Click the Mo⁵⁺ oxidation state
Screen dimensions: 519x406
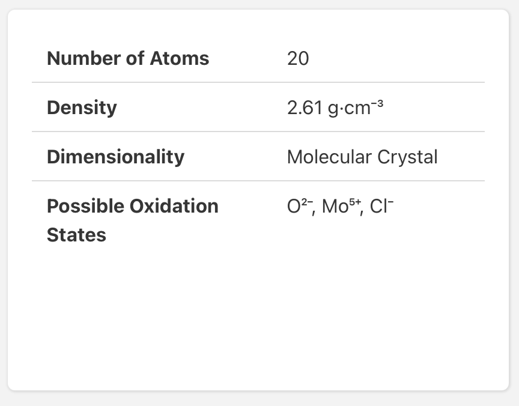pos(341,206)
